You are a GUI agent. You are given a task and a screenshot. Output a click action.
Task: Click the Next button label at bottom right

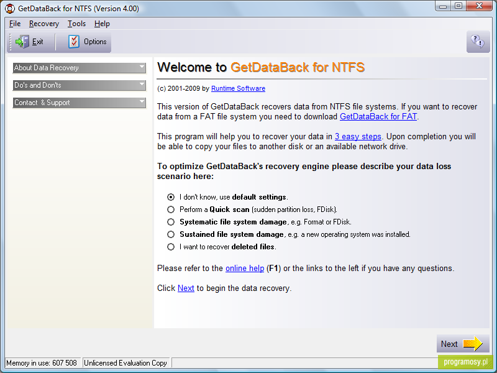coord(449,344)
